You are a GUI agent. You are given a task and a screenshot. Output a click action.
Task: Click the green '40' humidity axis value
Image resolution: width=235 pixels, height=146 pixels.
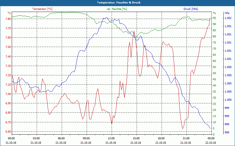click(214, 86)
